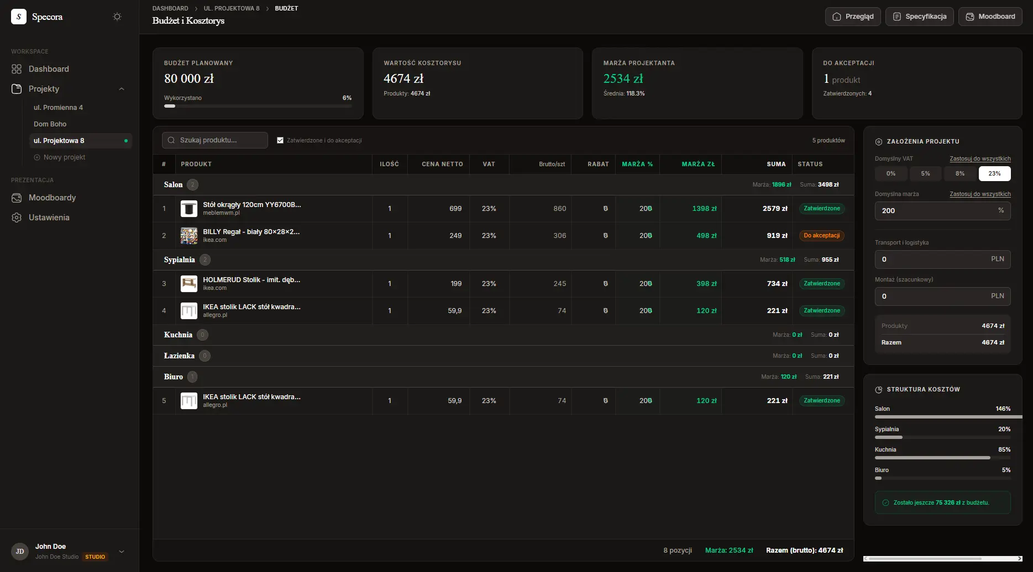Open the Specyfikacja tab
This screenshot has height=572, width=1033.
tap(920, 17)
